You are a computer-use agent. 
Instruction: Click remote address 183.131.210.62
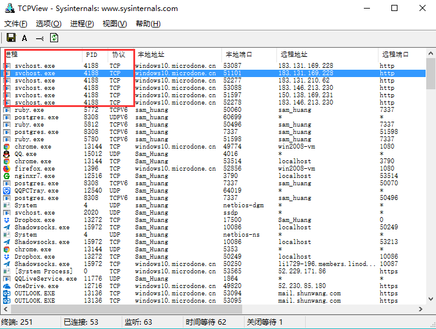click(304, 81)
